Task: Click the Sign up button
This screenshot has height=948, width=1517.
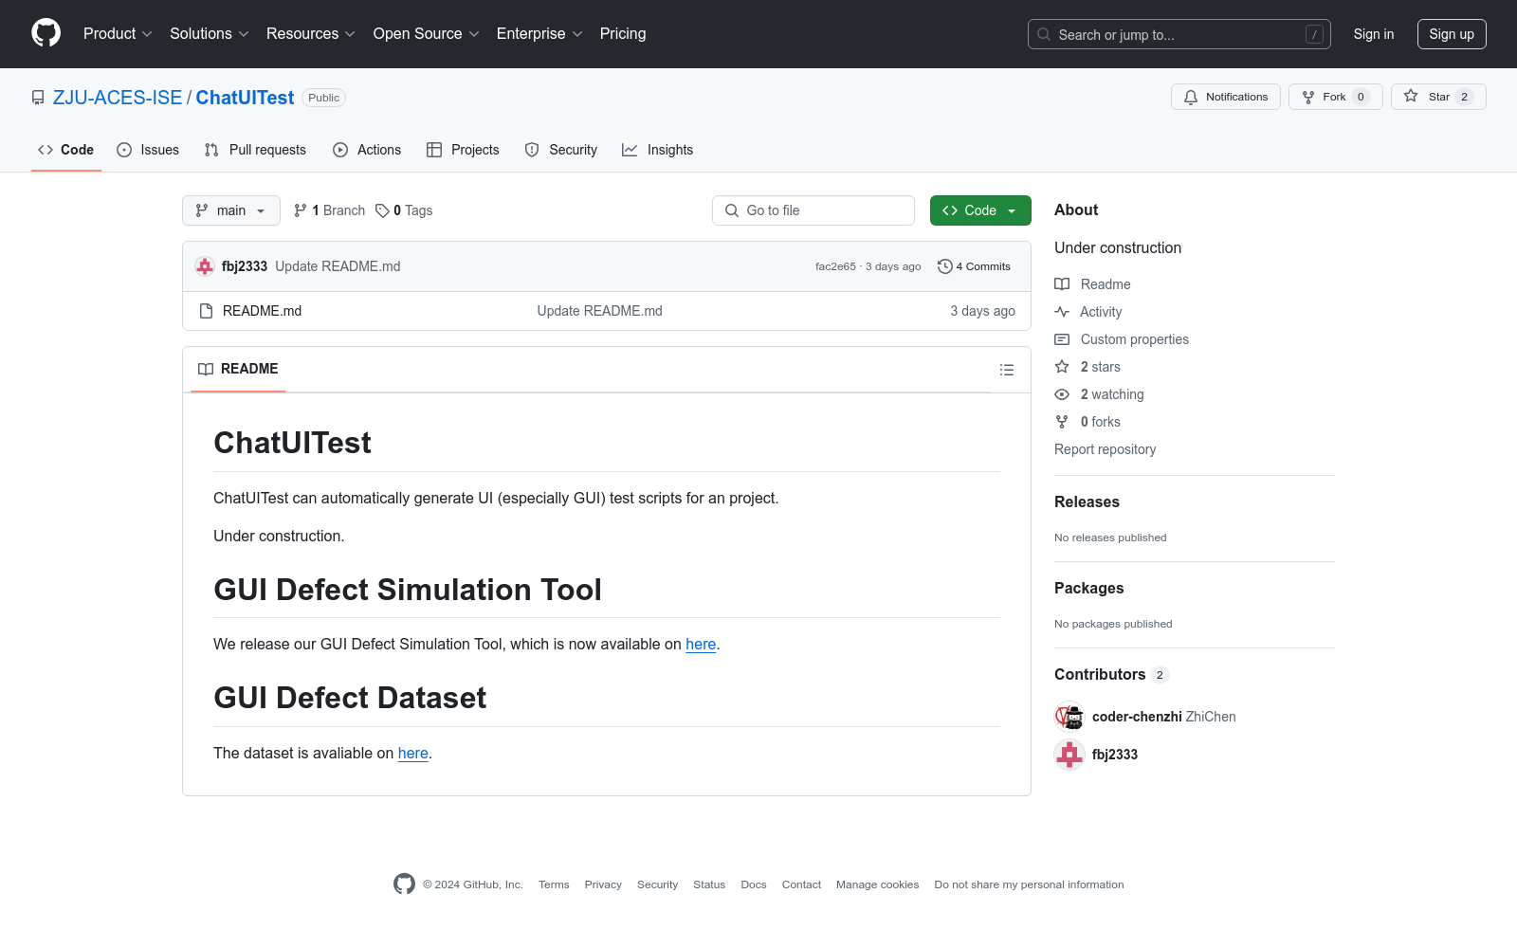Action: (x=1452, y=34)
